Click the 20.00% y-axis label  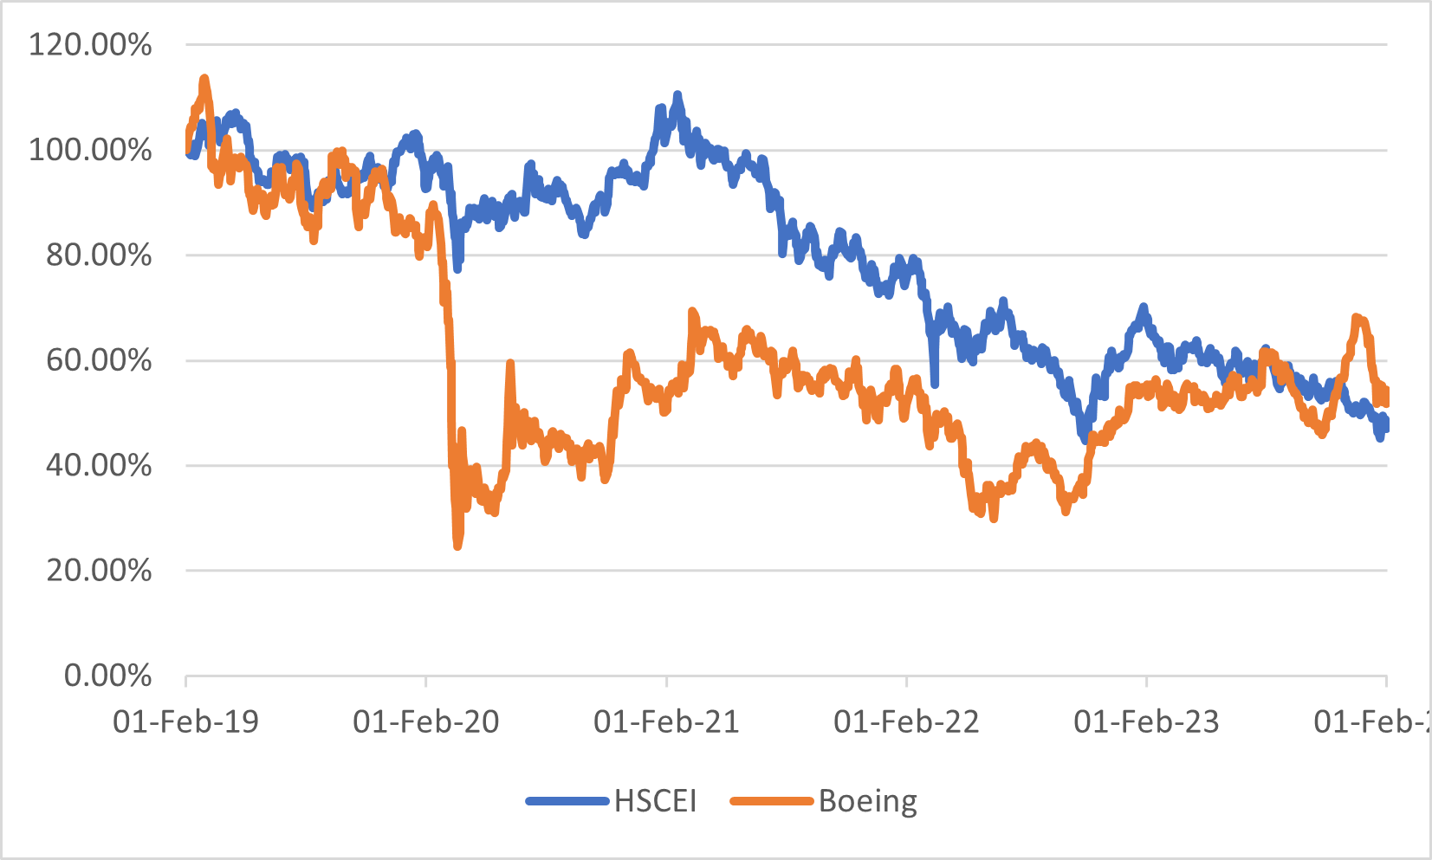99,570
